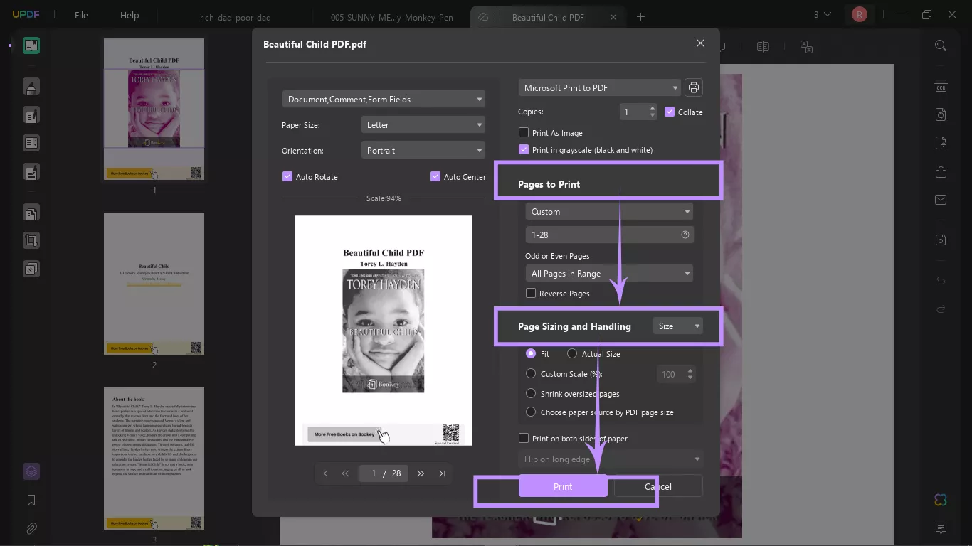Open the Orientation Portrait dropdown

click(423, 150)
